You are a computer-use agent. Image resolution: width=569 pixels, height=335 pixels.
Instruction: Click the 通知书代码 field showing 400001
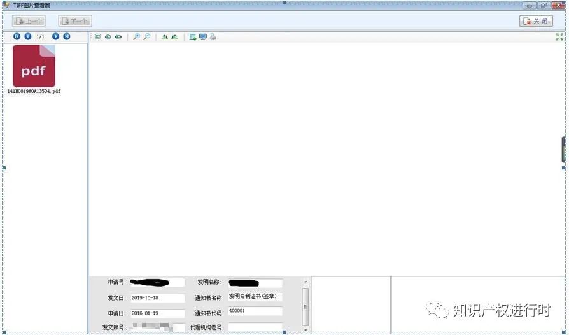click(255, 311)
